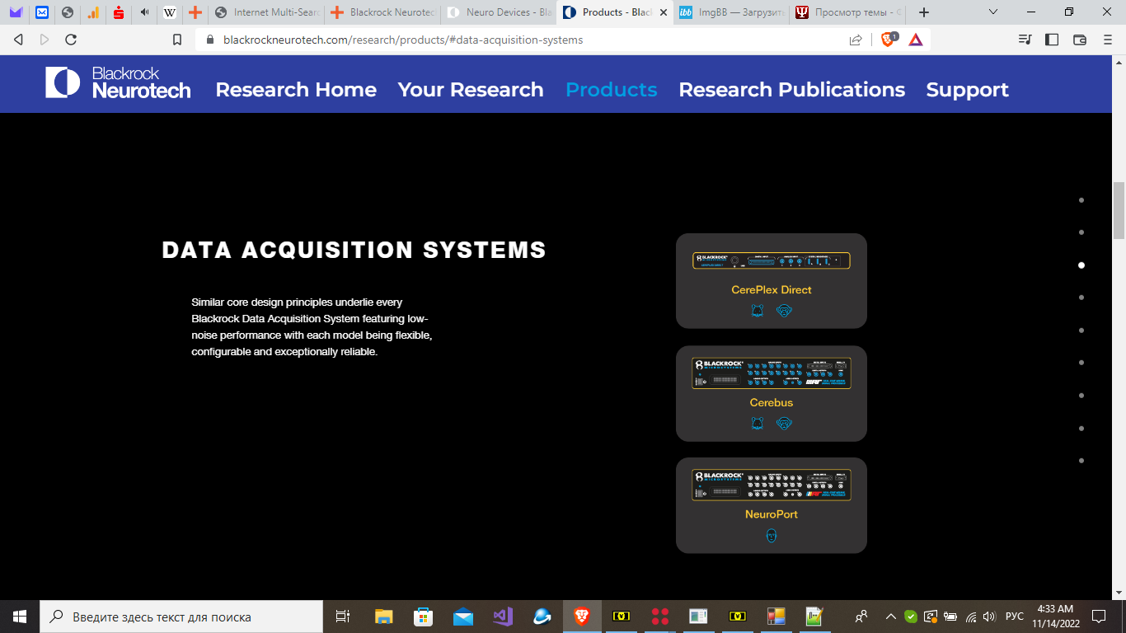Image resolution: width=1126 pixels, height=633 pixels.
Task: Switch to Blackrock Neurotech tab
Action: (382, 12)
